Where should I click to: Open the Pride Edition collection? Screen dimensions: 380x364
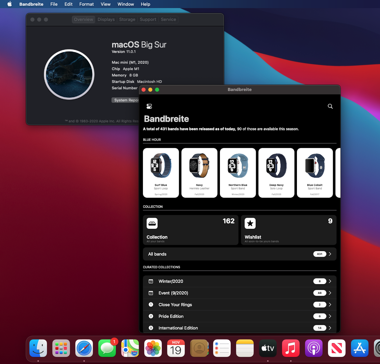(x=240, y=316)
